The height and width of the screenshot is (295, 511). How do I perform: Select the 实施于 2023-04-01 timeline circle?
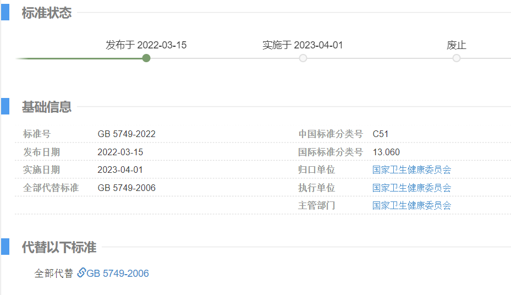[x=303, y=58]
